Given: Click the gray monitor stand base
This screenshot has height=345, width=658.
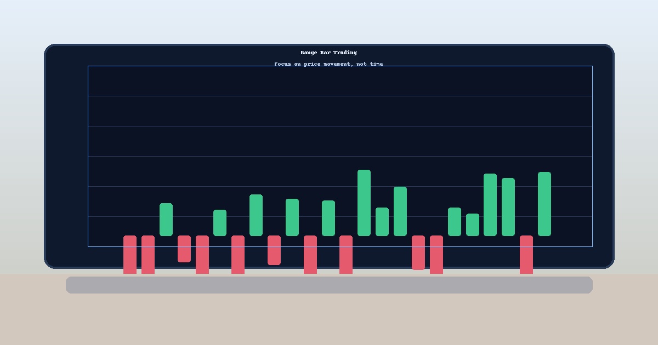Looking at the screenshot, I should tap(329, 285).
